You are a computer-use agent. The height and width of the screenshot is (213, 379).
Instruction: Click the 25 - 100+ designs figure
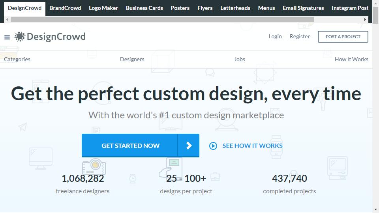pos(186,178)
